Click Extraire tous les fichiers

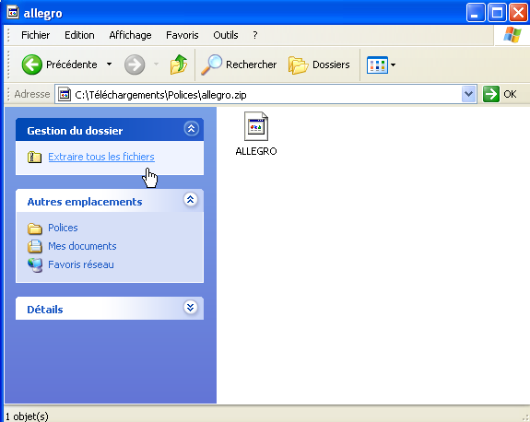(101, 157)
